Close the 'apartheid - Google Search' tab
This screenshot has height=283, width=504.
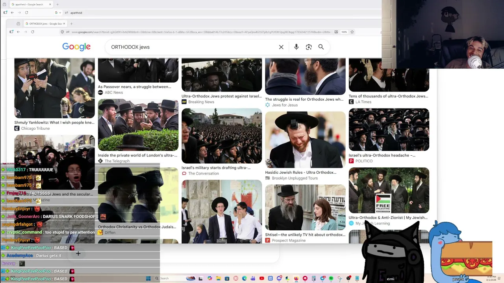(50, 4)
